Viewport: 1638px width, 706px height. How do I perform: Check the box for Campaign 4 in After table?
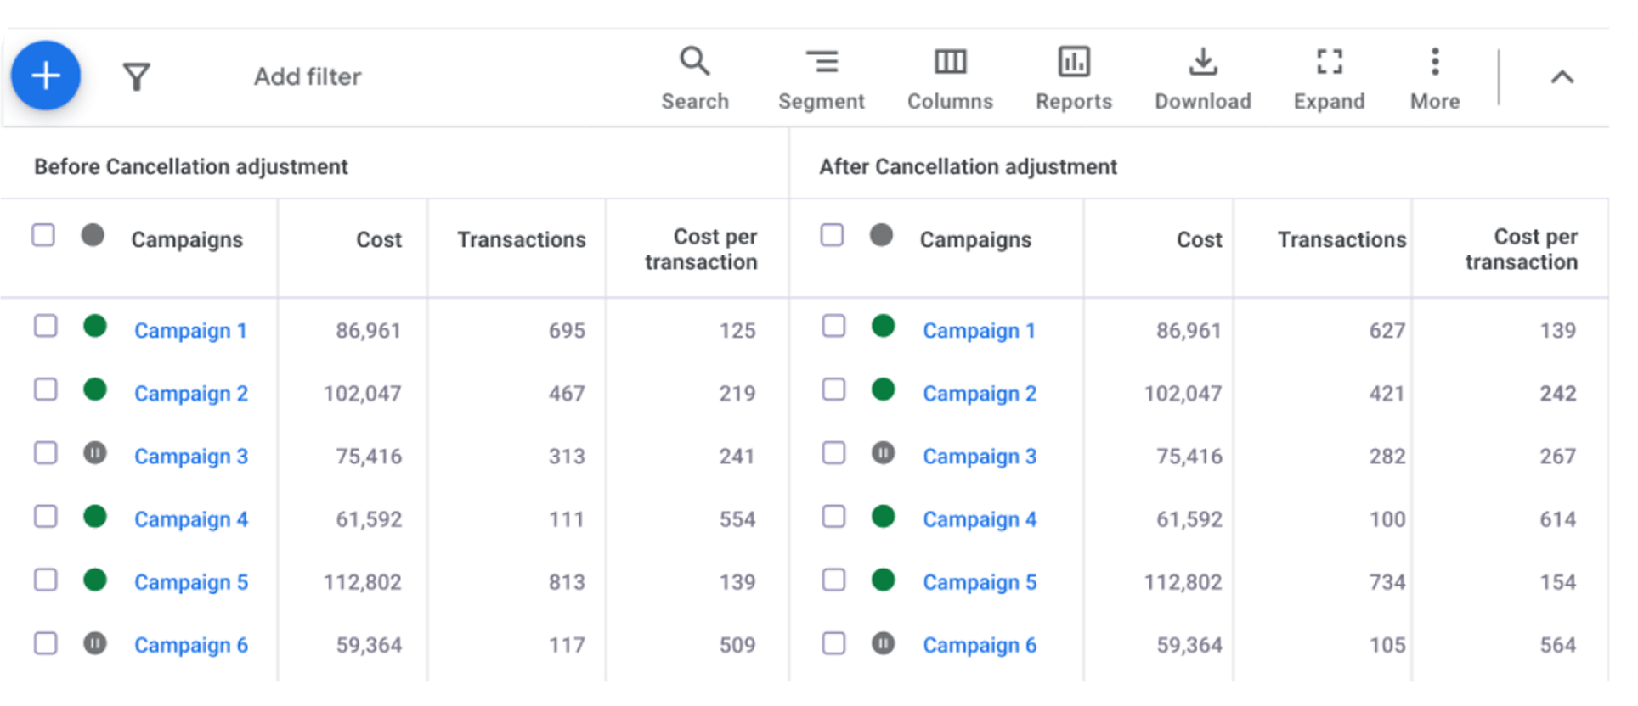point(833,517)
